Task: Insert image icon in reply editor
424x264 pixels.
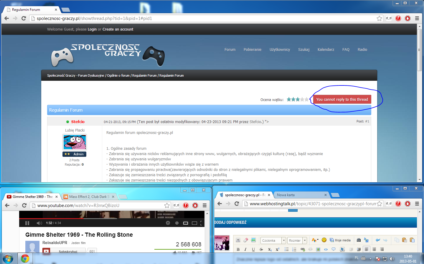Action: [318, 249]
